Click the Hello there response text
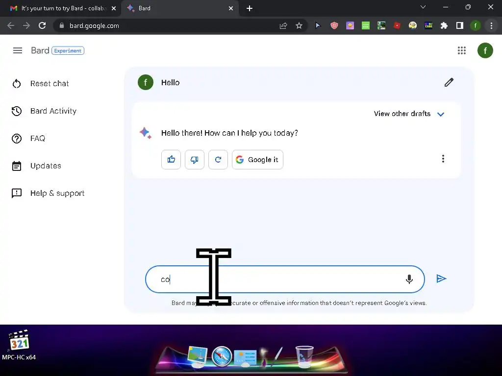502x376 pixels. point(229,133)
